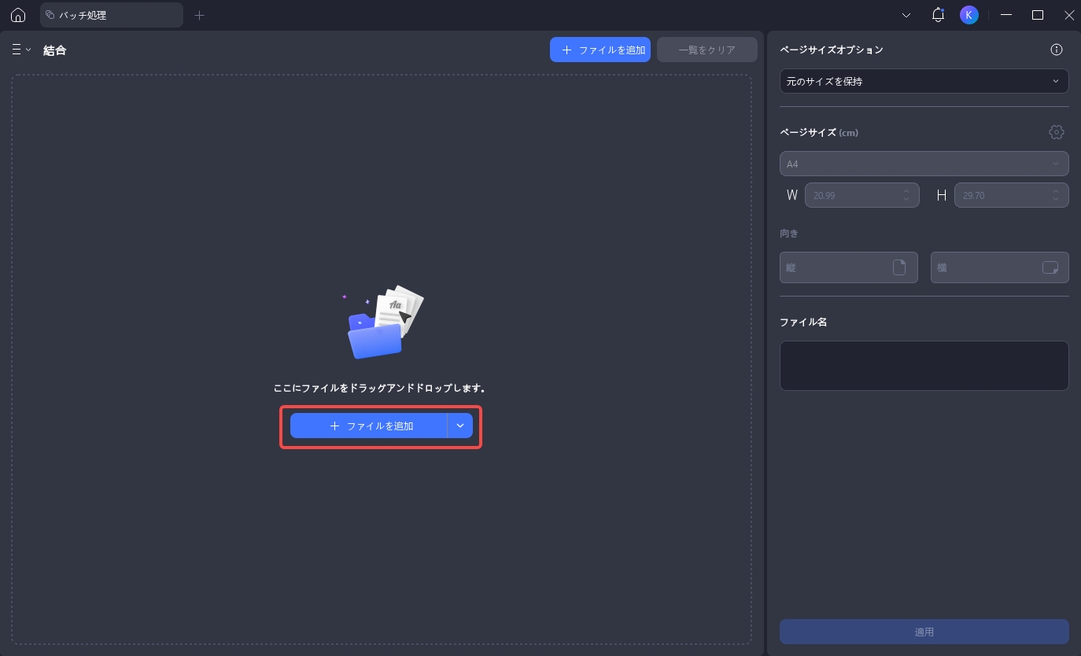Image resolution: width=1081 pixels, height=656 pixels.
Task: Click the ファイル名 text box
Action: 924,366
